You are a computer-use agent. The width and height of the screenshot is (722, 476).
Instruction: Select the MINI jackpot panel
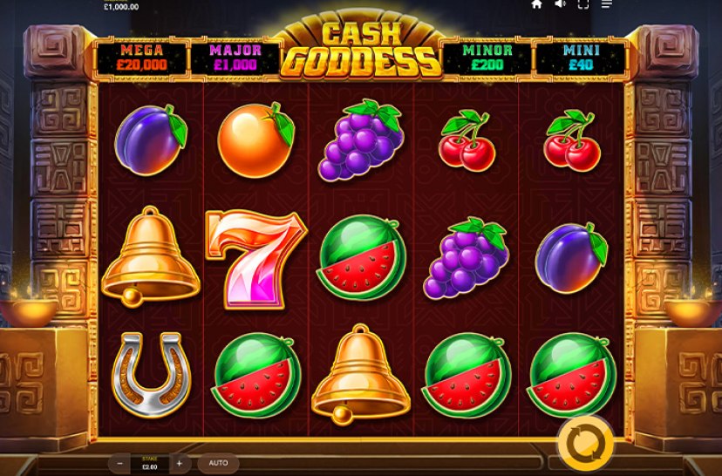tap(581, 58)
